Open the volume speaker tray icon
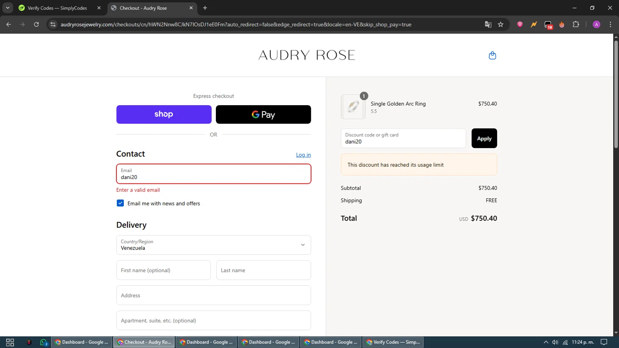This screenshot has width=619, height=348. 555,342
